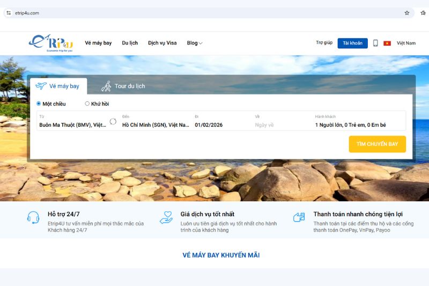429x286 pixels.
Task: Click the mobile phone icon in header
Action: [x=375, y=43]
